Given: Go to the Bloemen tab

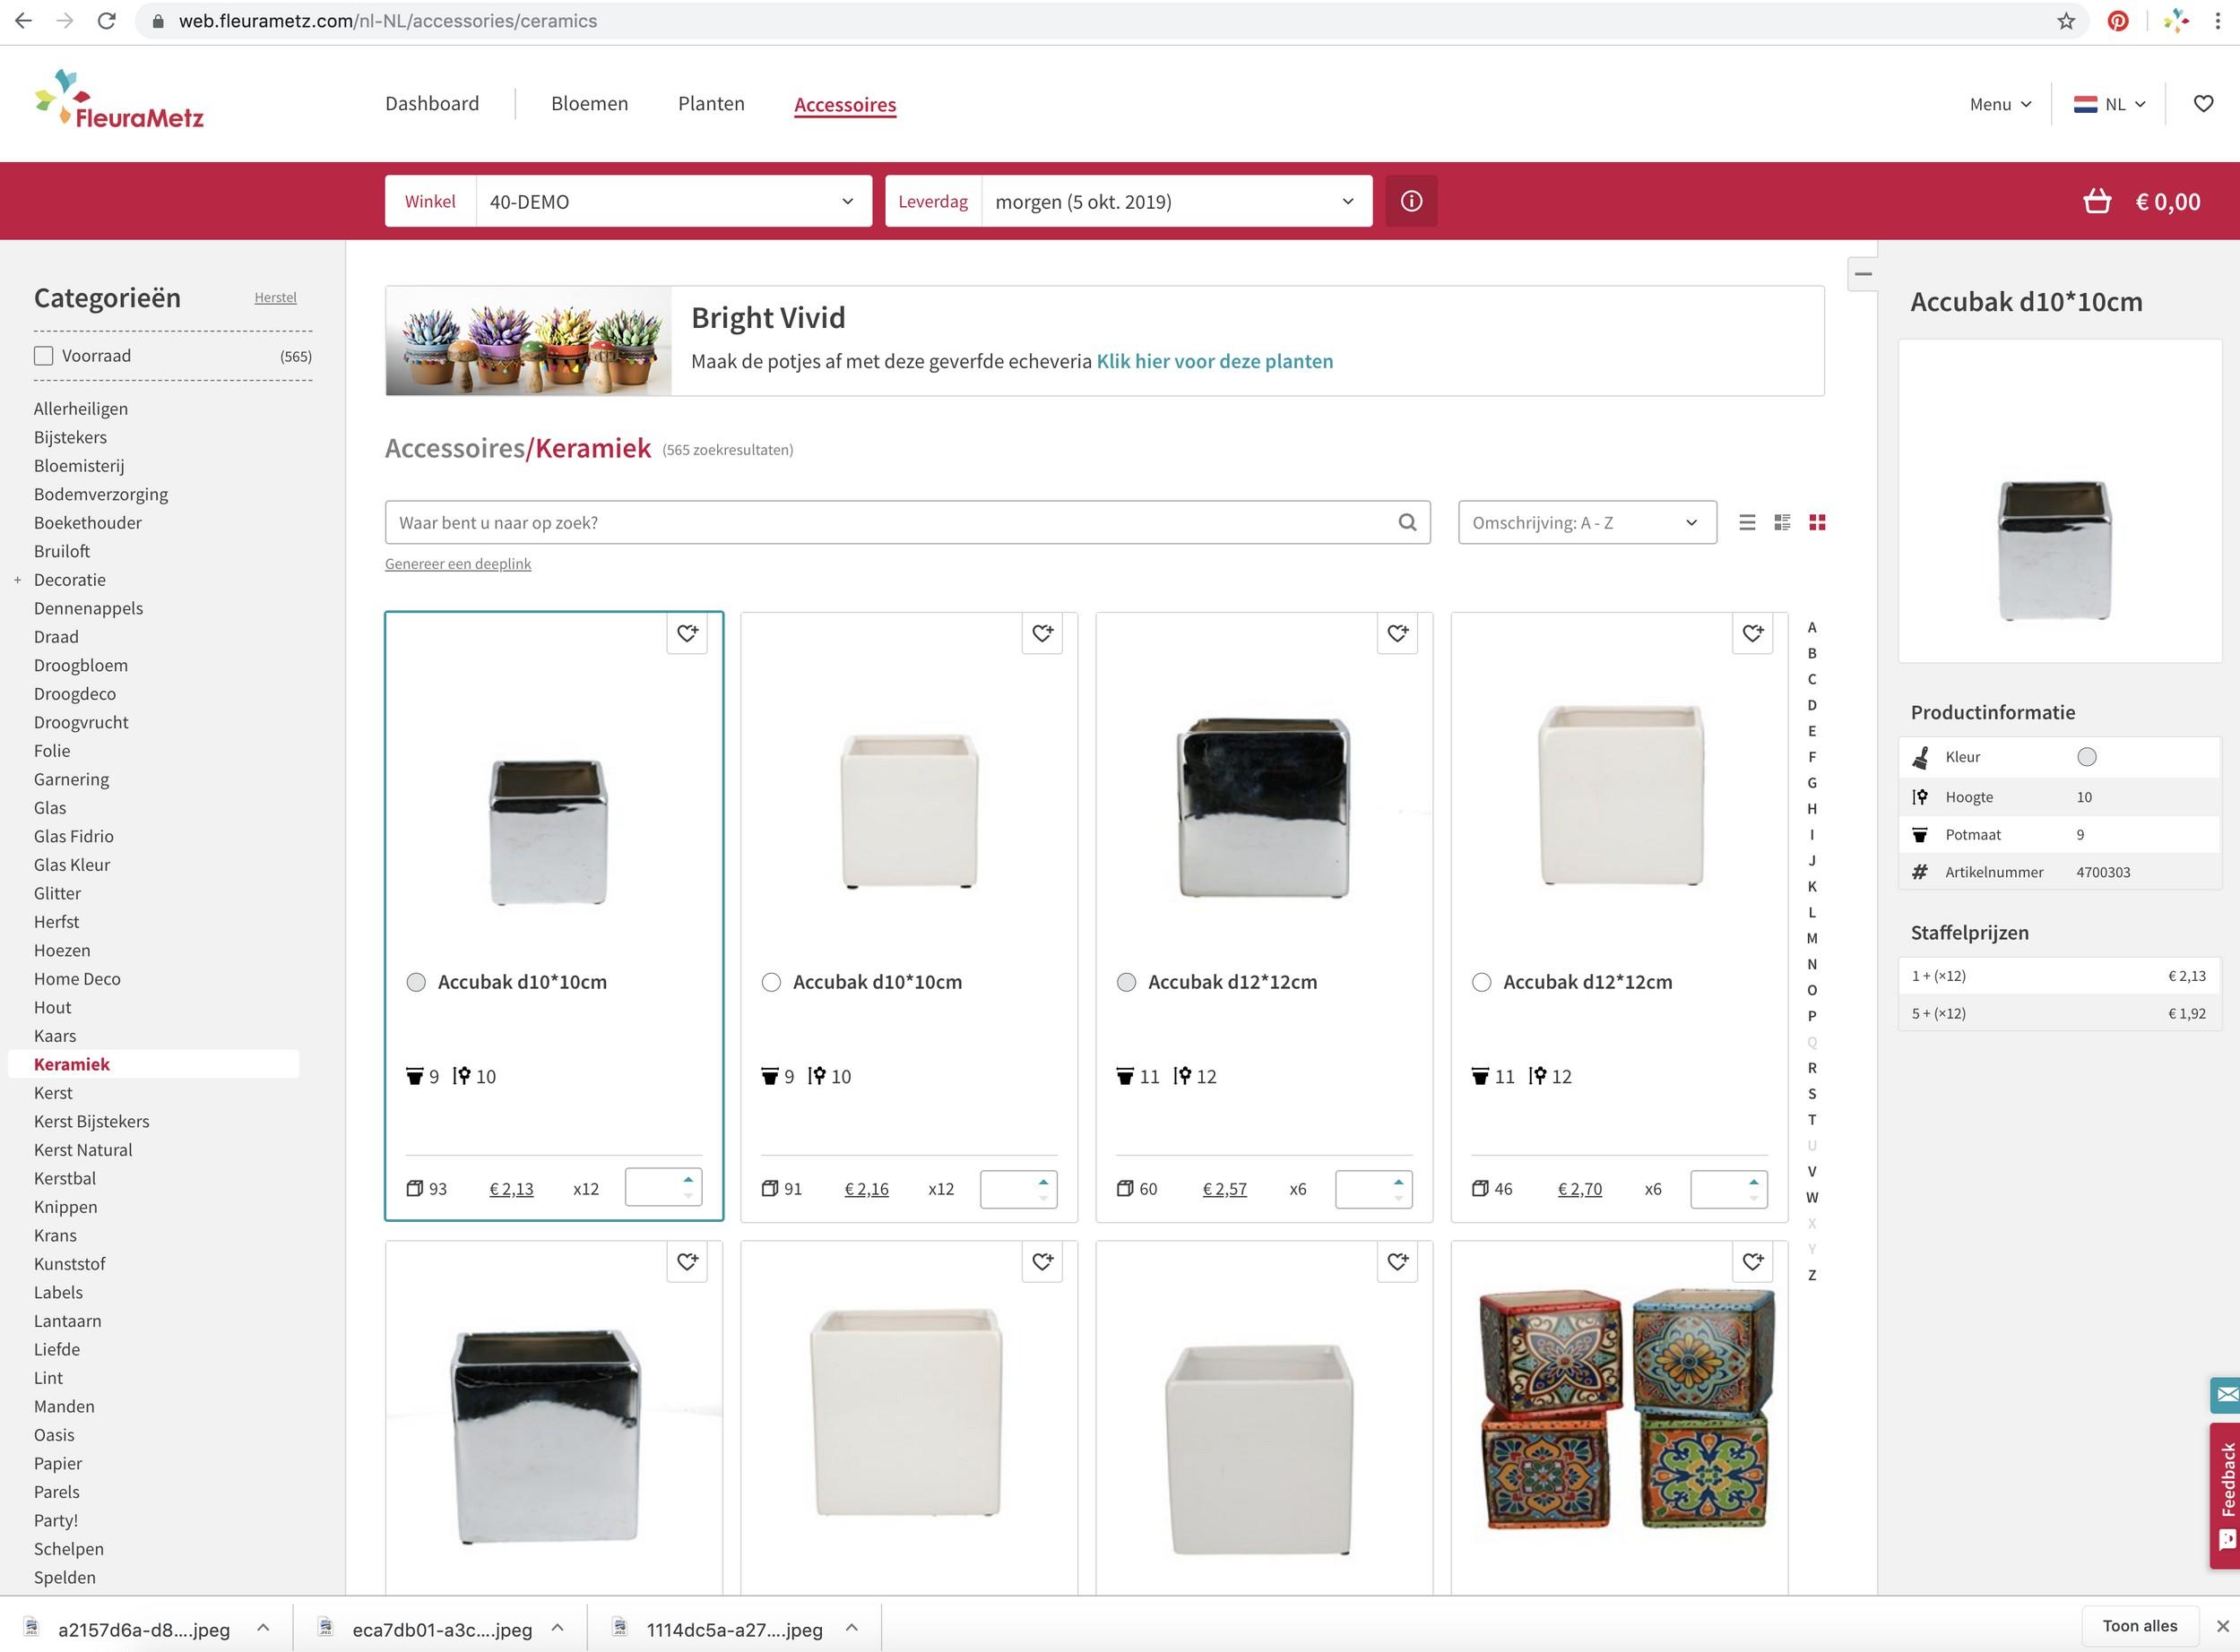Looking at the screenshot, I should coord(589,104).
